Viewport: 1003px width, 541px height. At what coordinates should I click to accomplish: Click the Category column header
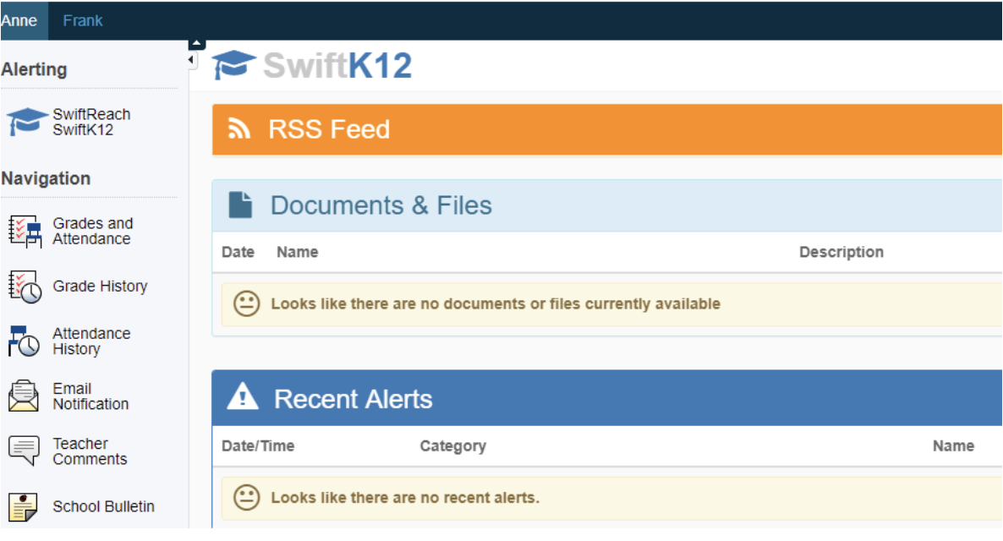pyautogui.click(x=453, y=445)
